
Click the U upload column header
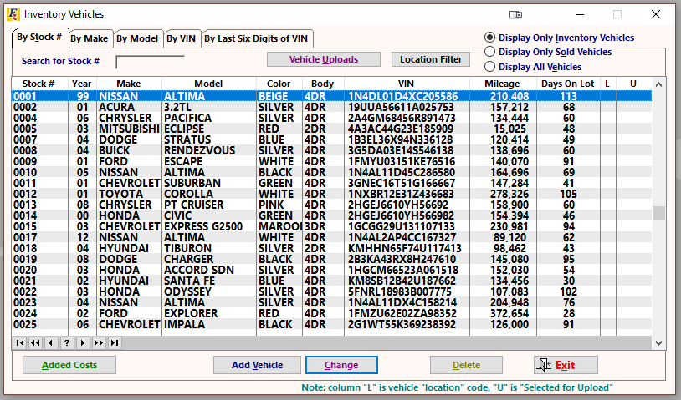633,84
